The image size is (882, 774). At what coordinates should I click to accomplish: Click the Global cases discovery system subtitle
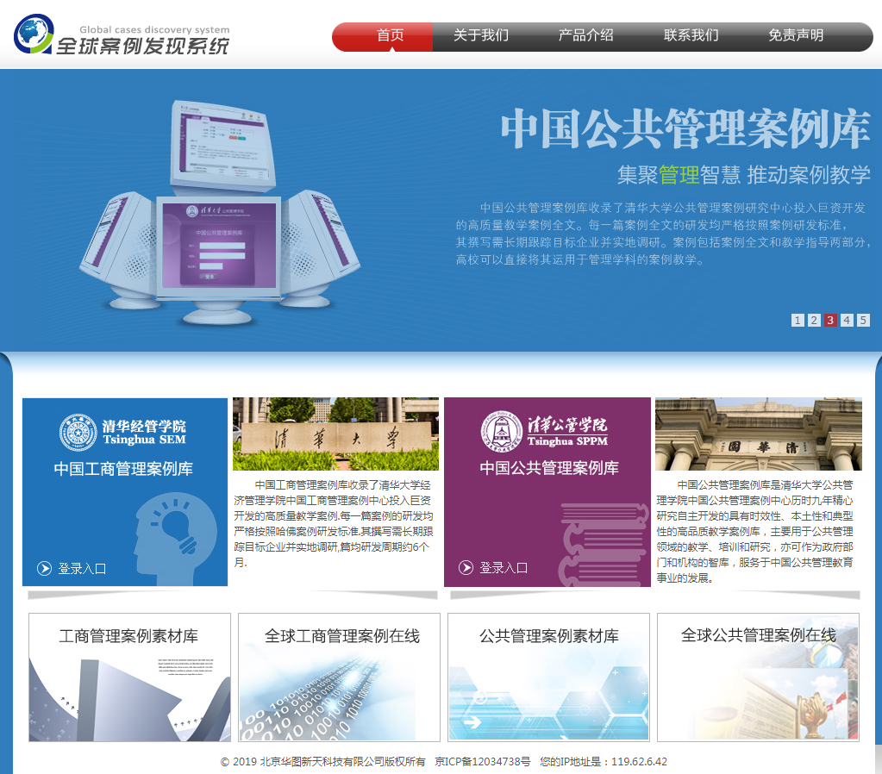click(x=154, y=30)
